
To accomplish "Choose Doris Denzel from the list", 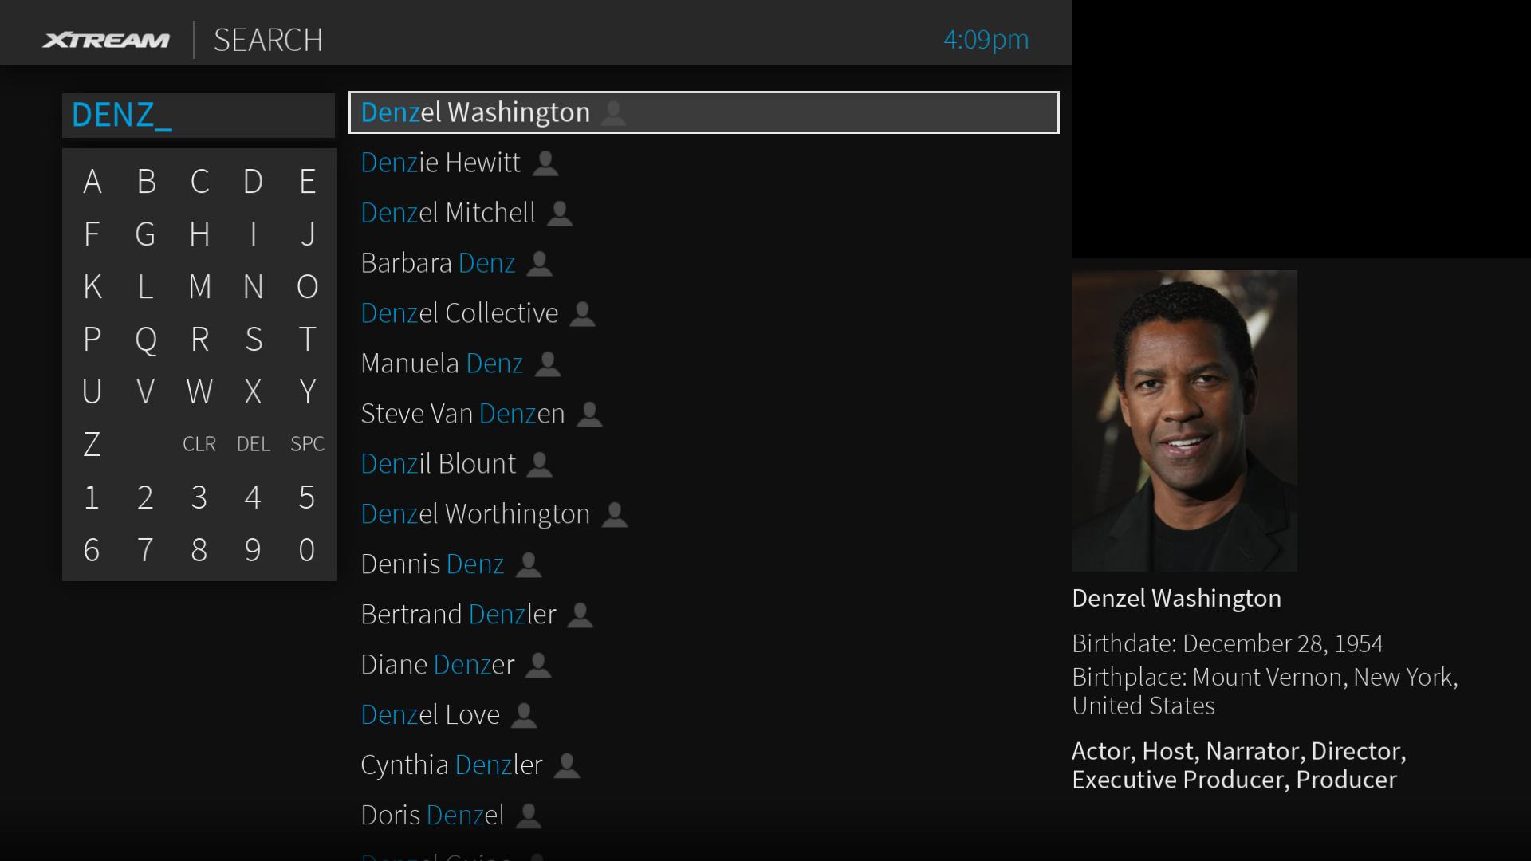I will click(x=704, y=816).
